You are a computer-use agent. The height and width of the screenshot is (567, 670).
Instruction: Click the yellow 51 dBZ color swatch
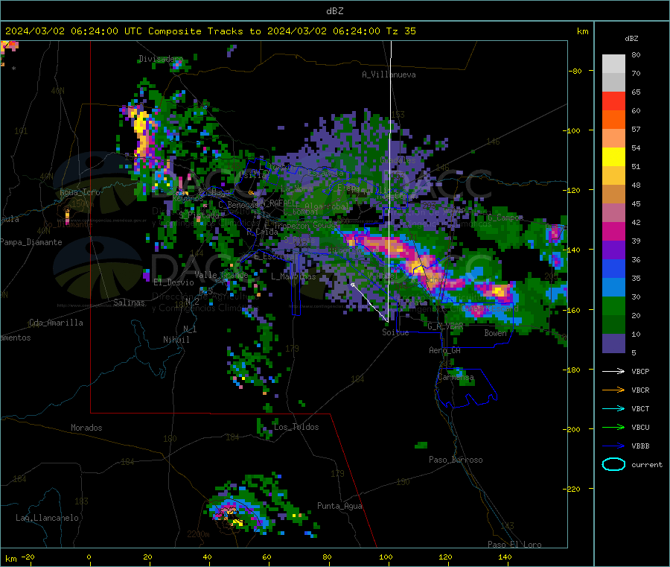(613, 157)
